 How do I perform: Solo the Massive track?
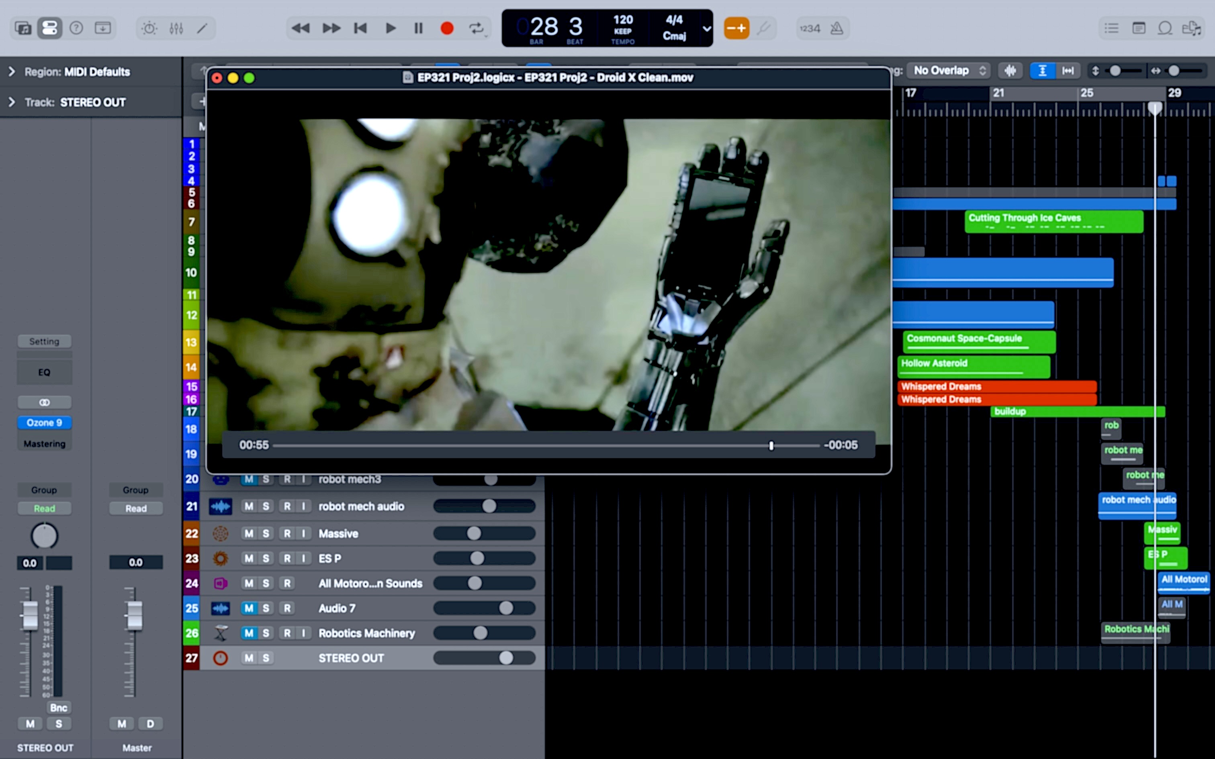[266, 534]
